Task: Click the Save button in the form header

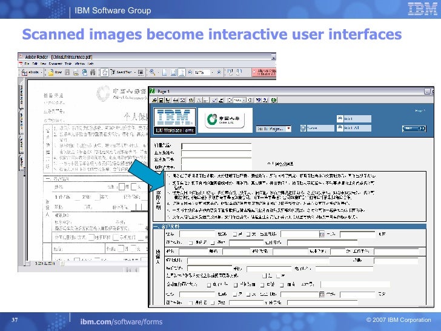Action: click(x=317, y=128)
